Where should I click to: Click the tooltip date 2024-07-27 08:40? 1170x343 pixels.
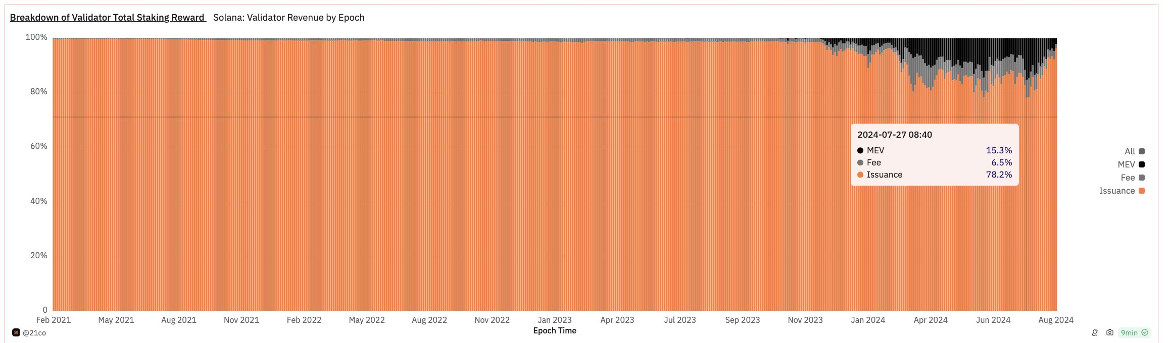click(x=895, y=135)
